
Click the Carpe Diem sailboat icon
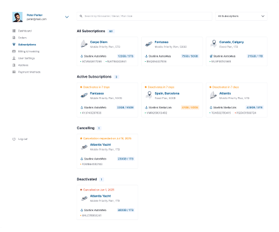(84, 44)
